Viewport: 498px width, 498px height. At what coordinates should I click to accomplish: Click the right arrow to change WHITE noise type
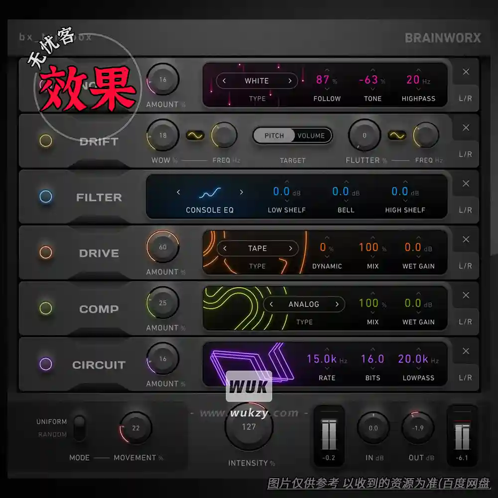(289, 81)
